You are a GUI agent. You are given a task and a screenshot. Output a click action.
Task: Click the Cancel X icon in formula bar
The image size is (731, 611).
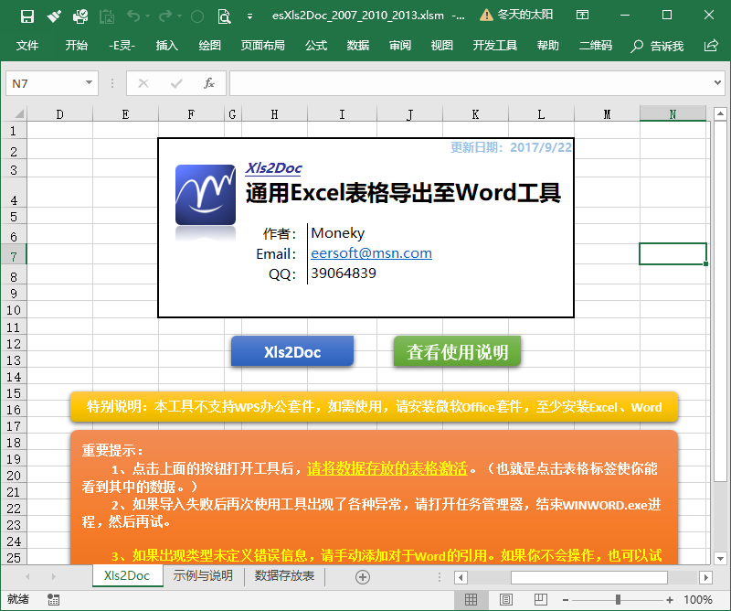coord(143,83)
